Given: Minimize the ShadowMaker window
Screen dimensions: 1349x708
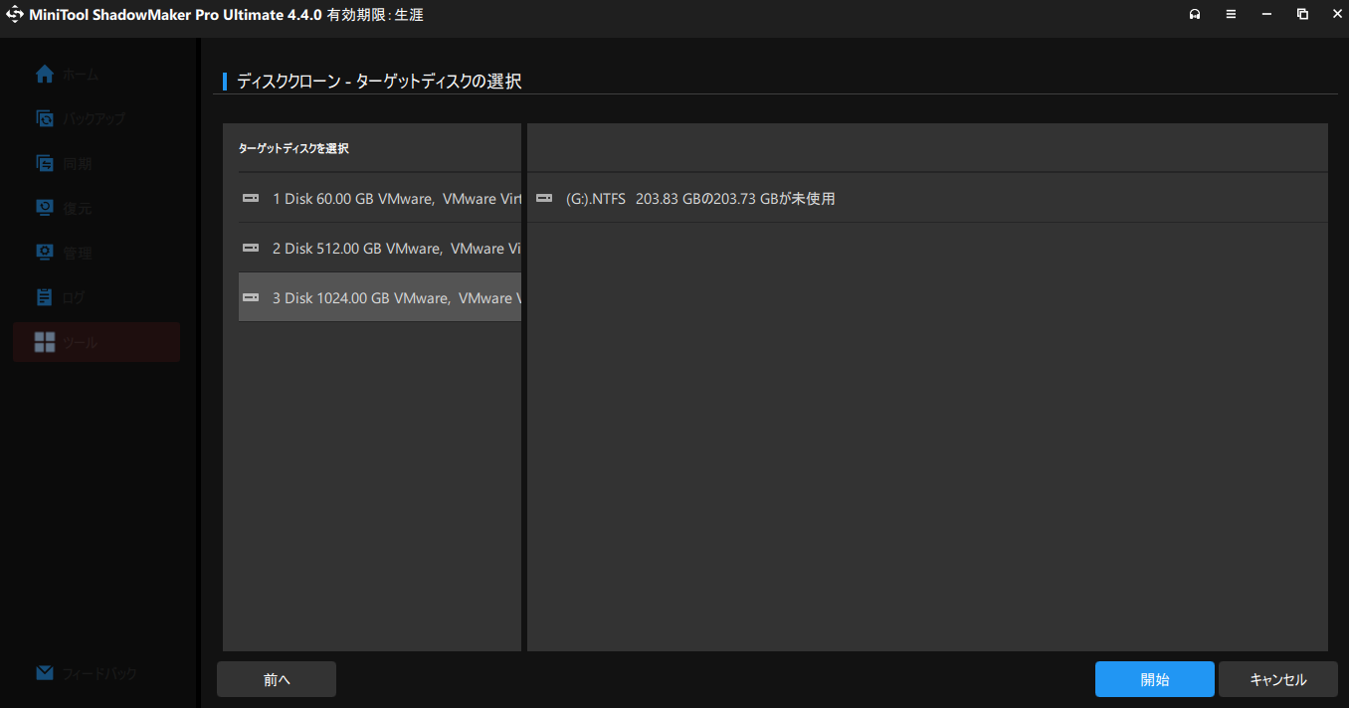Looking at the screenshot, I should (x=1266, y=15).
